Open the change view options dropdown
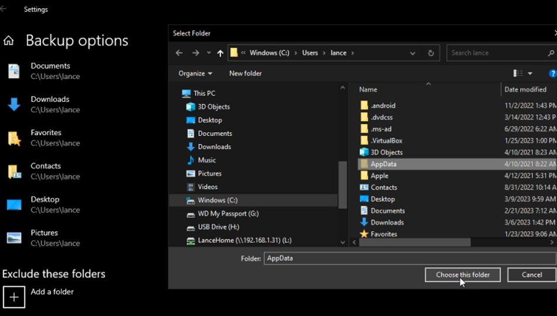The image size is (557, 316). [530, 74]
